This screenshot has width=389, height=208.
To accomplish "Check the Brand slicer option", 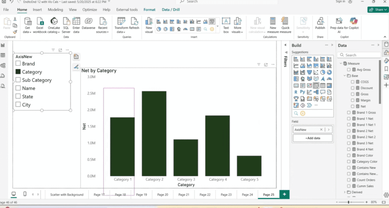I will click(18, 64).
